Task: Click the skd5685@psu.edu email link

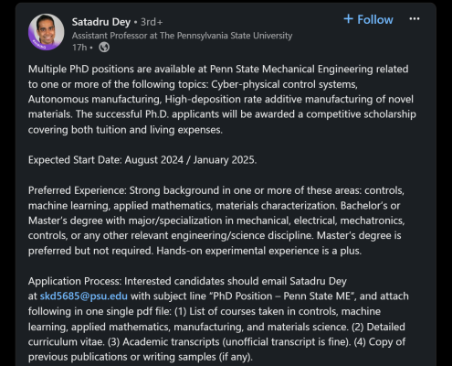Action: click(x=84, y=296)
